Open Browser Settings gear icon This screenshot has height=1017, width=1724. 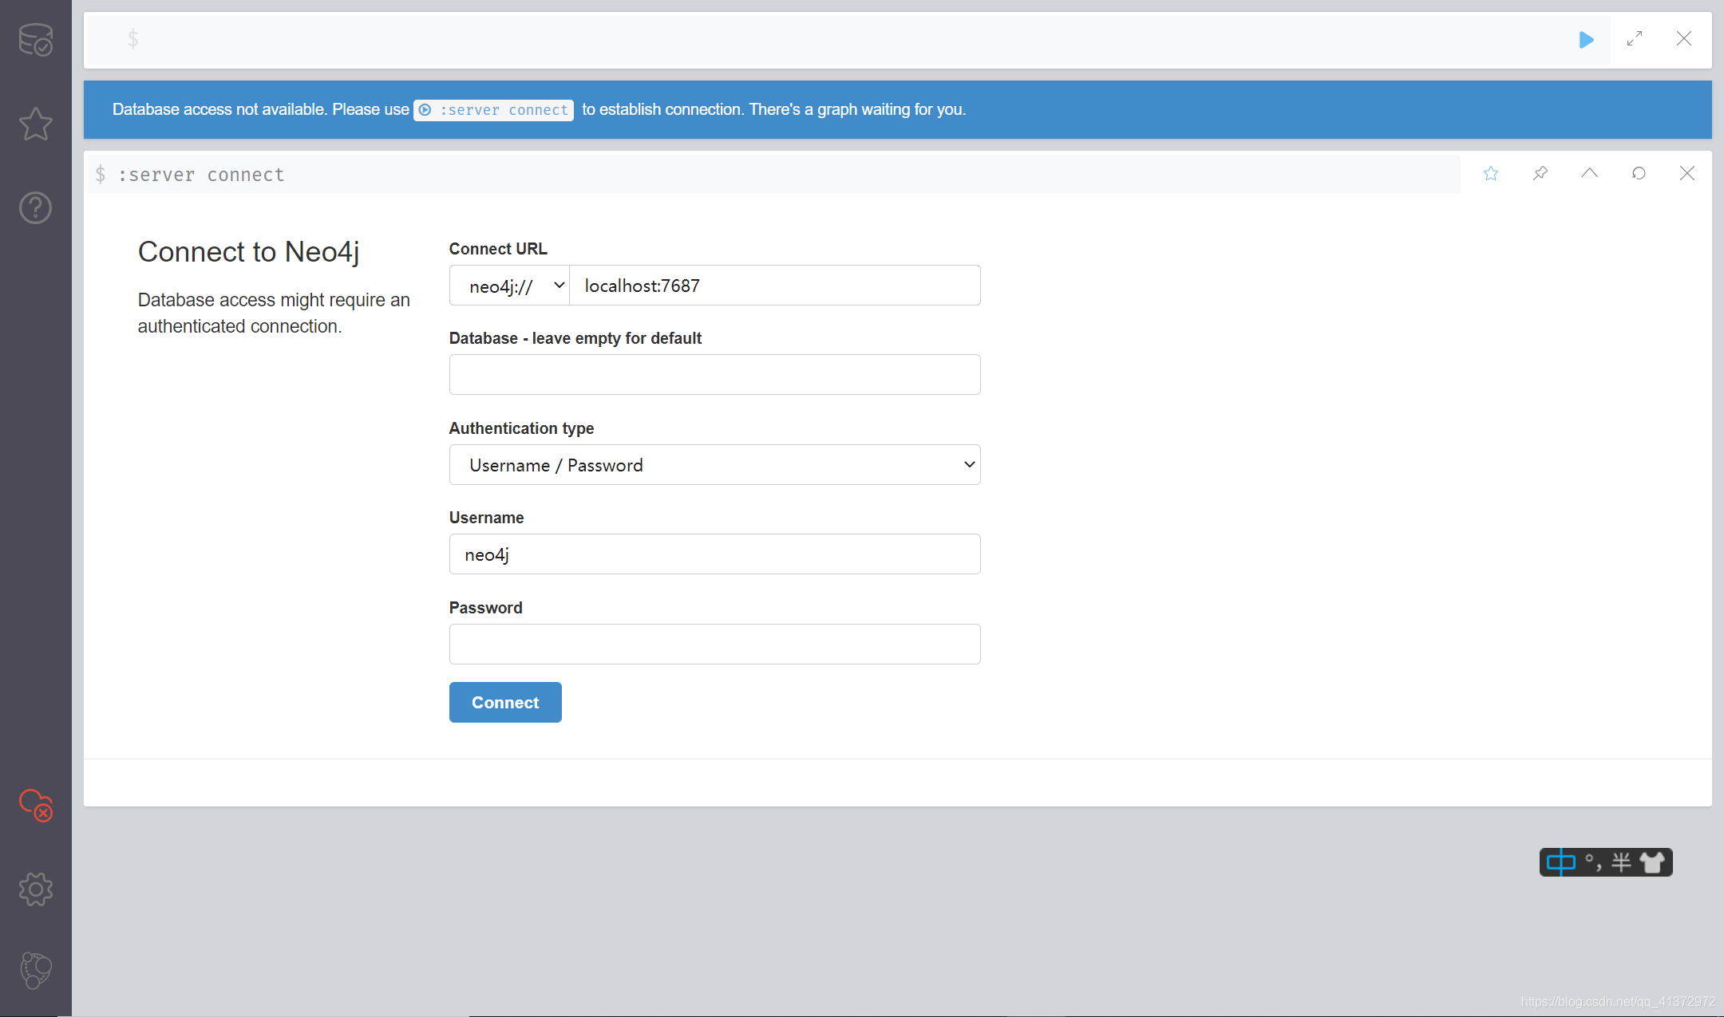pos(36,889)
